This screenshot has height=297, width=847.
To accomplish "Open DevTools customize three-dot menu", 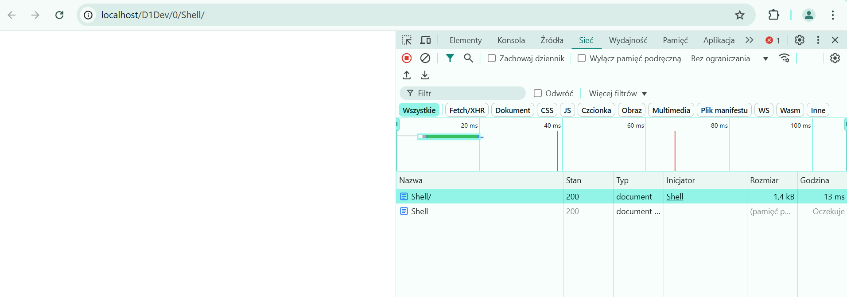I will (818, 40).
